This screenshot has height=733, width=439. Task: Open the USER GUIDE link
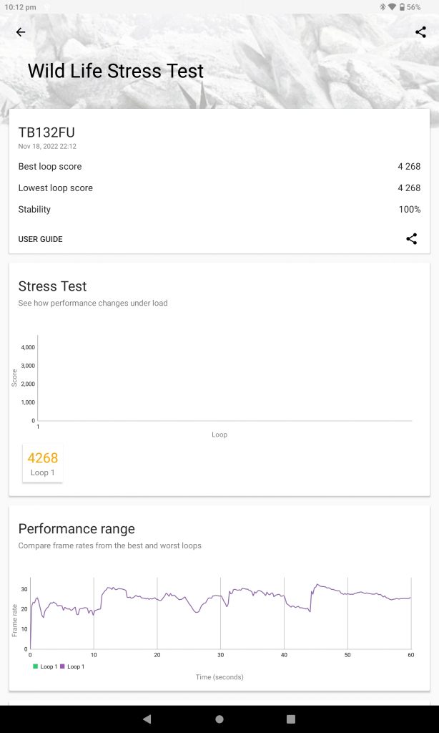coord(41,239)
